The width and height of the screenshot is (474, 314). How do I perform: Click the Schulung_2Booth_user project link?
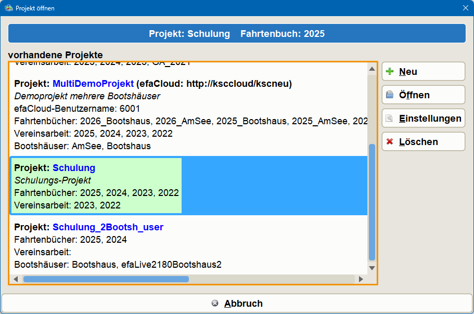(108, 227)
